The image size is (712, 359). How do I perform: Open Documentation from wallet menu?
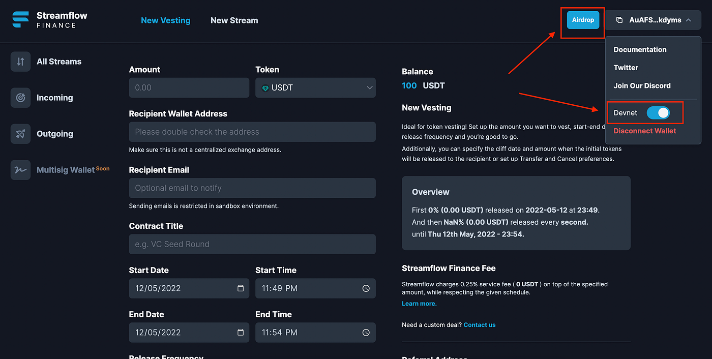640,49
